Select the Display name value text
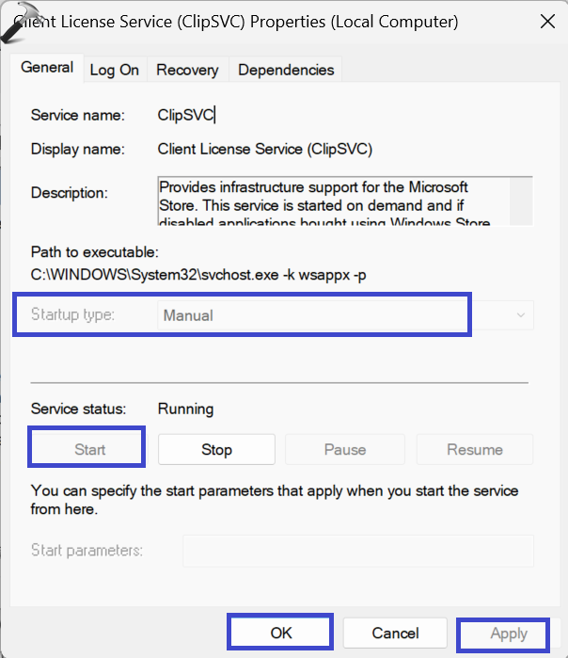 [x=265, y=149]
